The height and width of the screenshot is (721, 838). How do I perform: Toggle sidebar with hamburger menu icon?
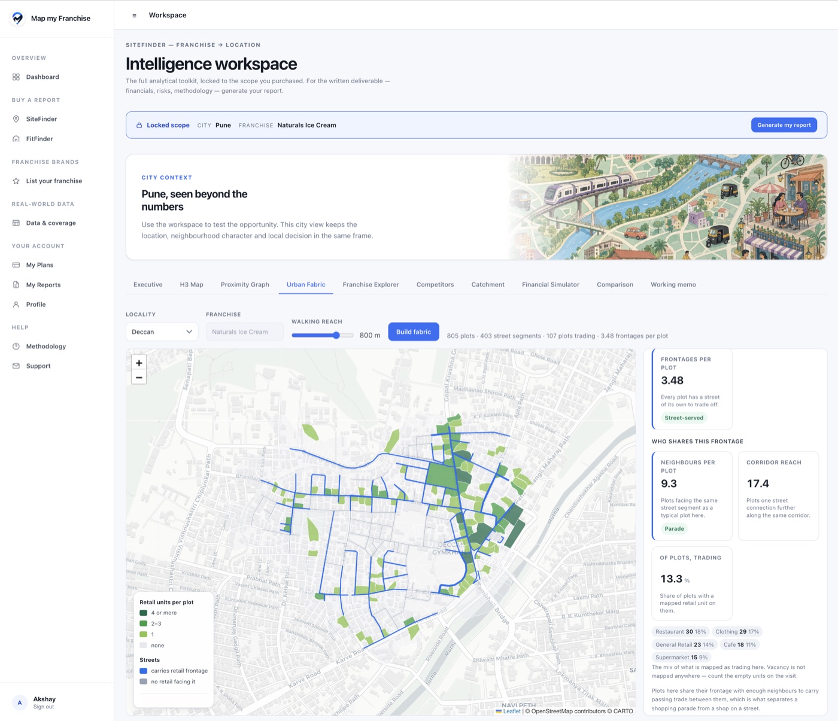134,16
